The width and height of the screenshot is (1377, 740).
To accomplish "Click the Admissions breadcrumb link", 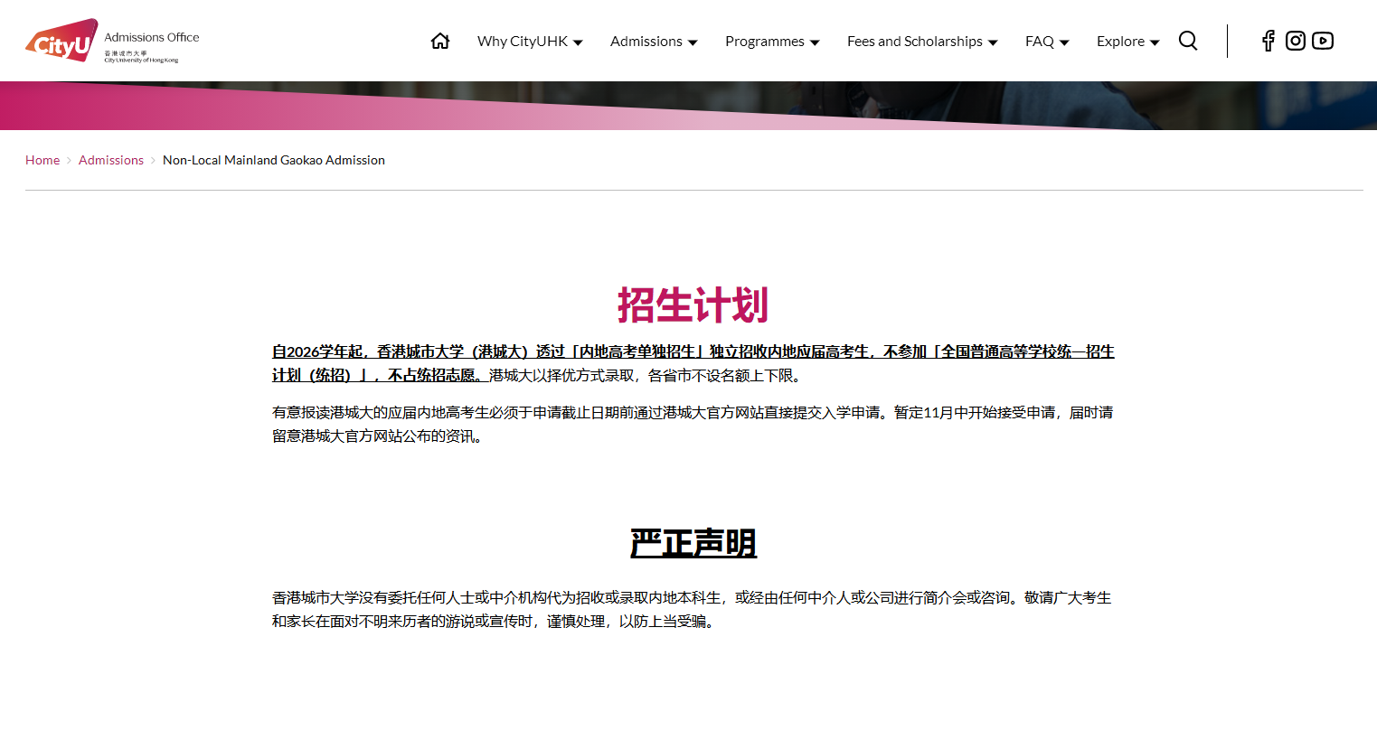I will click(x=111, y=160).
